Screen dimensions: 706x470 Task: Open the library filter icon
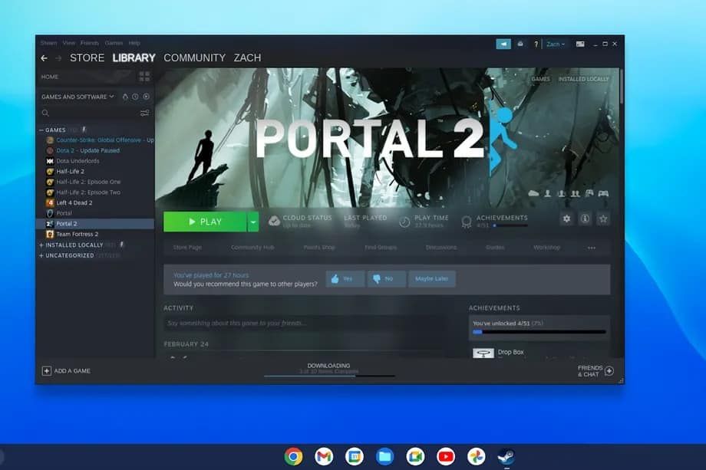point(146,113)
